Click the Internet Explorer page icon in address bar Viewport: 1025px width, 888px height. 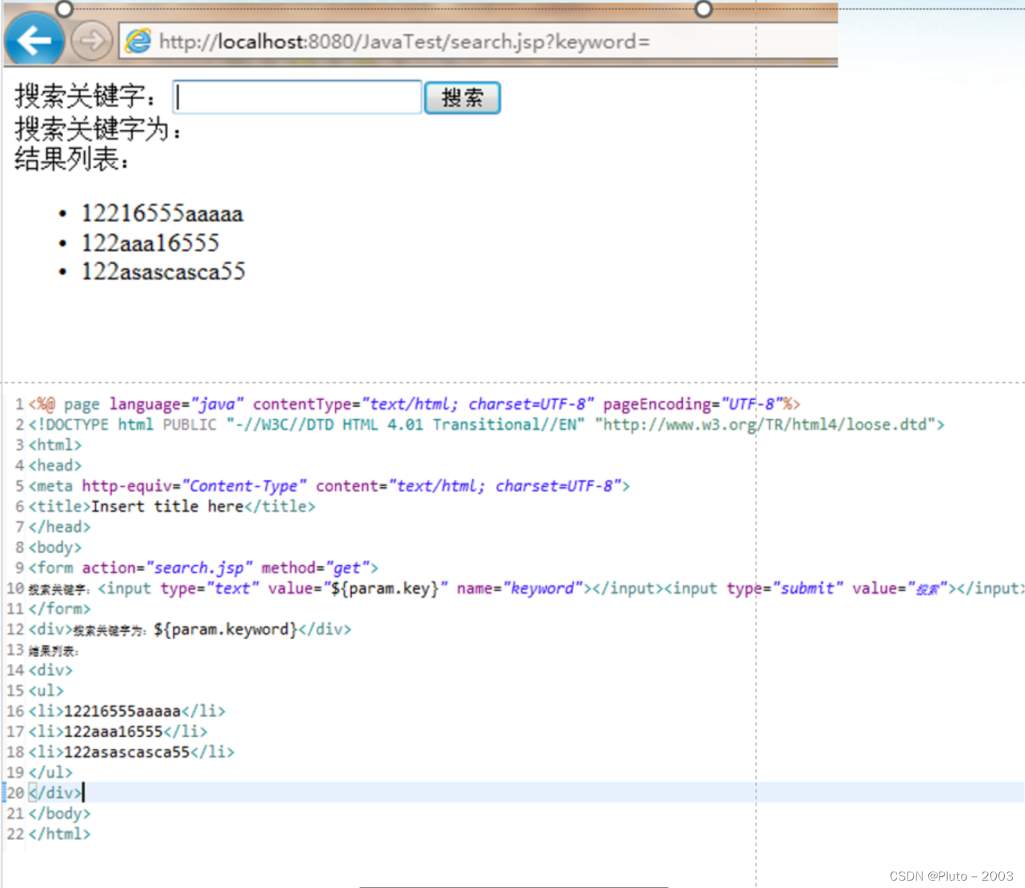pyautogui.click(x=138, y=41)
